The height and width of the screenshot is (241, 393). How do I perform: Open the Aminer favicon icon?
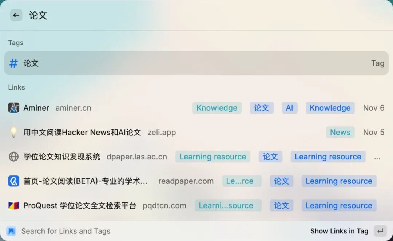point(13,108)
